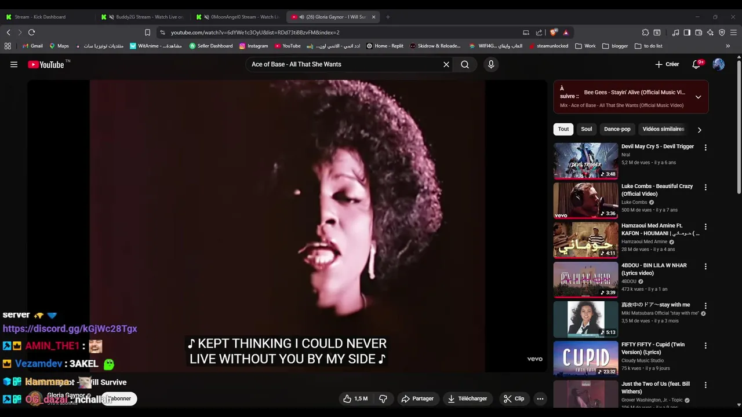
Task: Open options for Just the Two of Us
Action: 705,385
